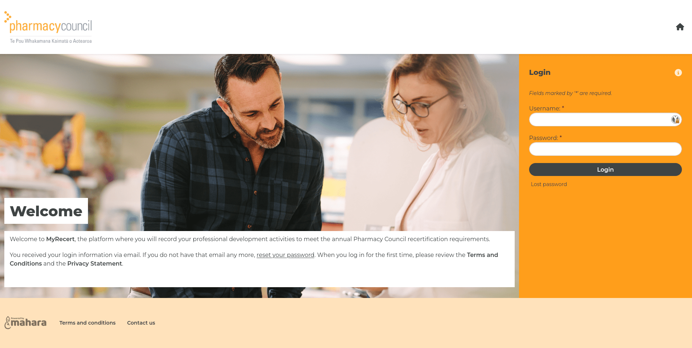The image size is (692, 348).
Task: Click the Password label
Action: click(545, 138)
